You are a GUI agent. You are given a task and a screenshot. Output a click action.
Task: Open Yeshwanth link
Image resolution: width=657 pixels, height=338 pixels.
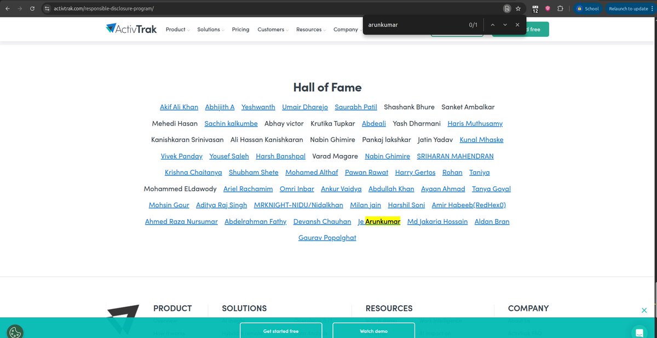(258, 107)
